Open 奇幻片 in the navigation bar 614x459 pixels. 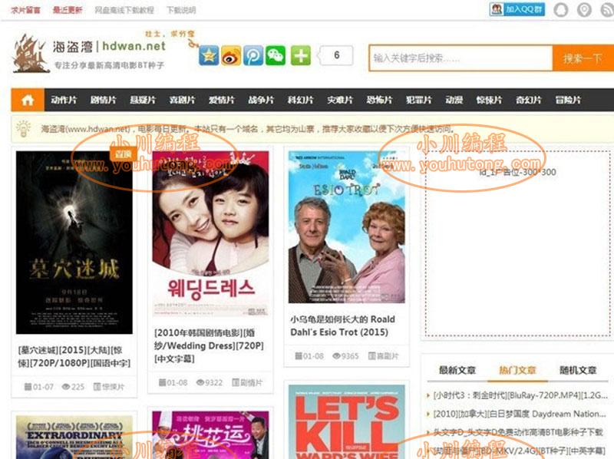529,100
